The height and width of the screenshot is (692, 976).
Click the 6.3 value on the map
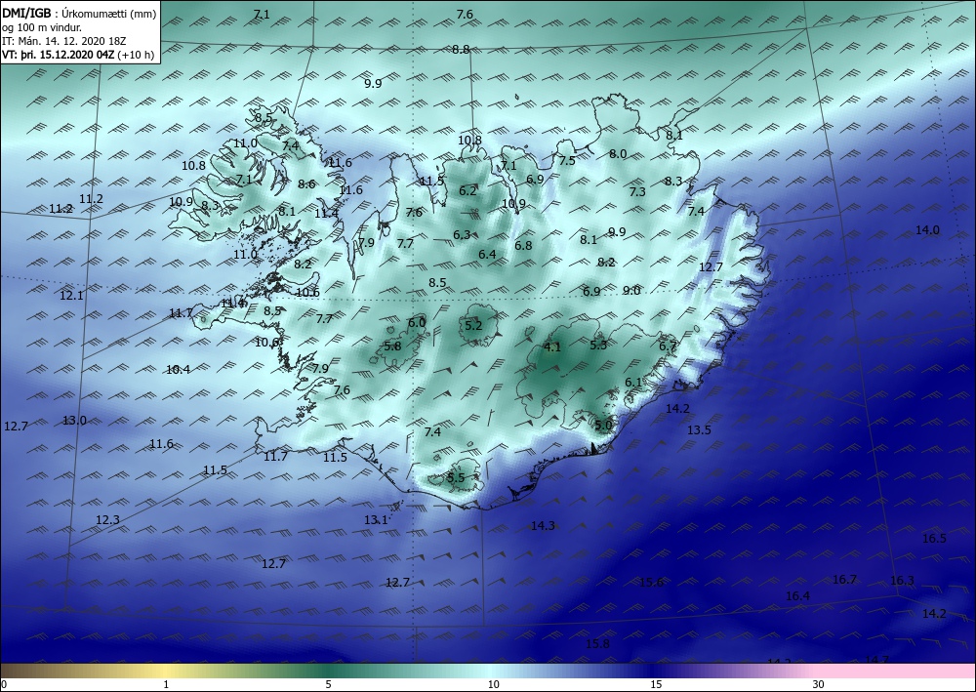(462, 234)
